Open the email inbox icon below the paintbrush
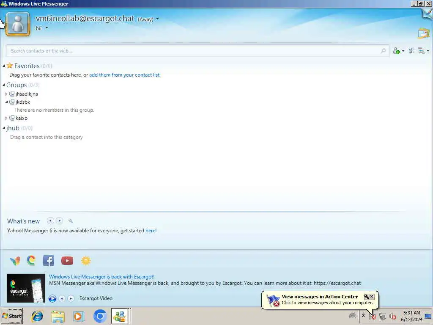Viewport: 433px width, 325px height. point(424,33)
